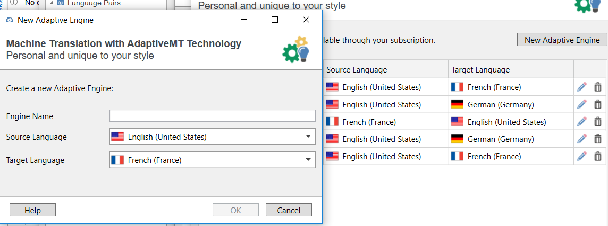The height and width of the screenshot is (226, 608).
Task: Delete the first engine row using its trash icon
Action: pyautogui.click(x=598, y=87)
